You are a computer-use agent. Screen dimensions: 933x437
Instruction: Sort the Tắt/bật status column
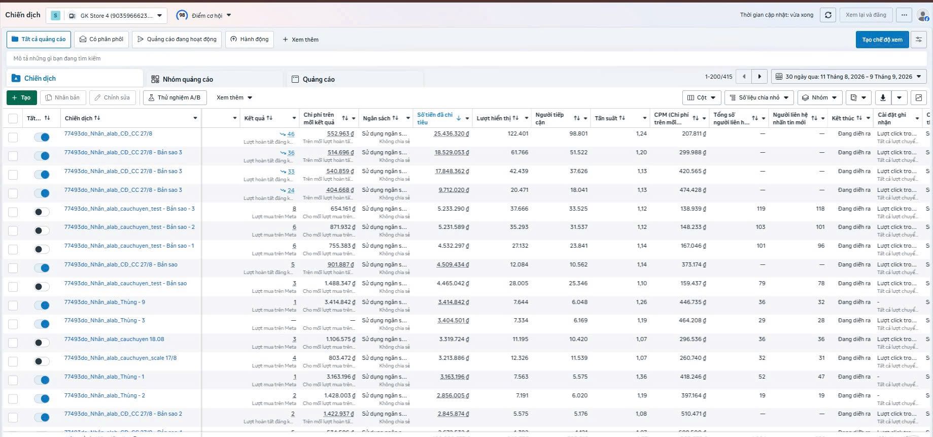point(47,118)
